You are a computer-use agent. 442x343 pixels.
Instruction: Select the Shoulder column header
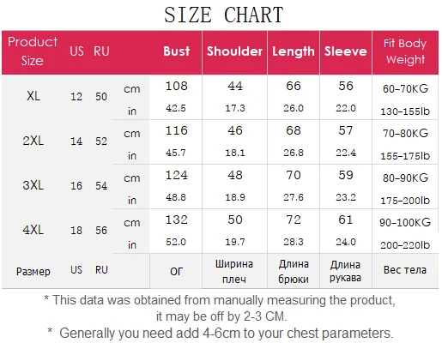[234, 51]
